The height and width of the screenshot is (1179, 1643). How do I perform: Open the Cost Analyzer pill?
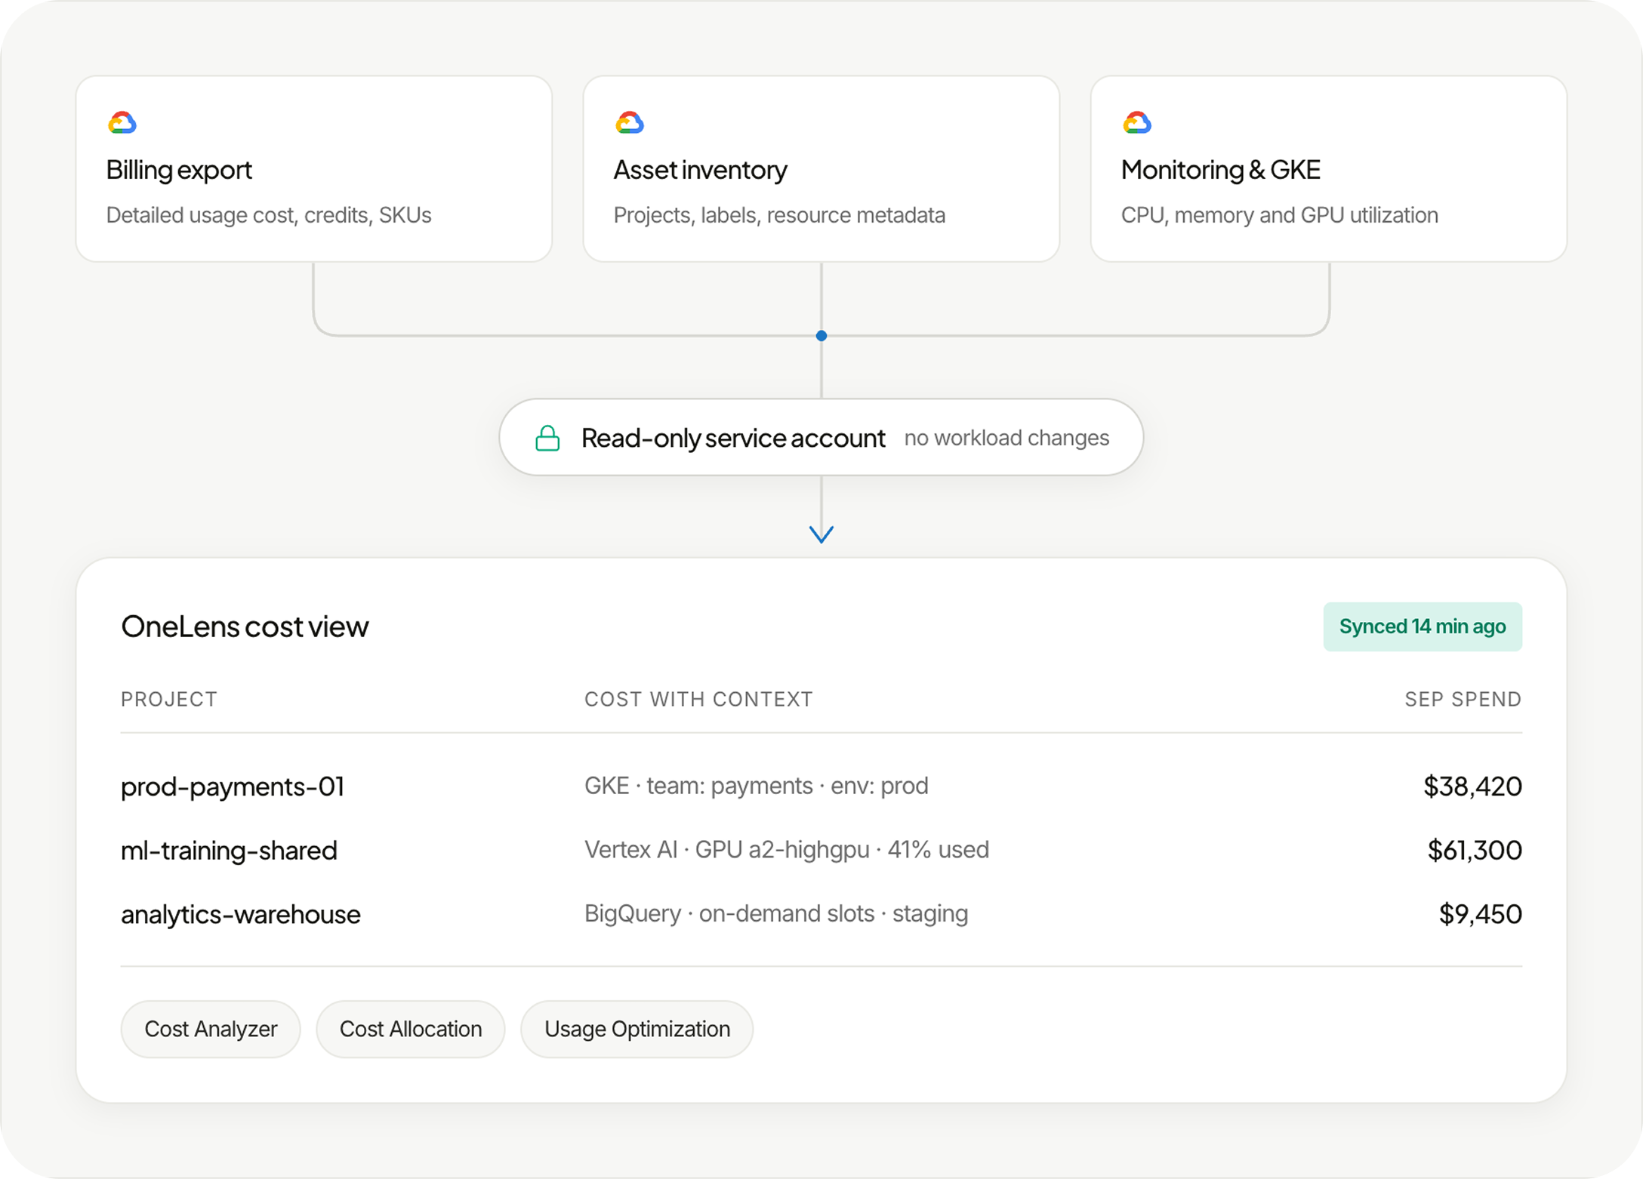(x=211, y=1029)
